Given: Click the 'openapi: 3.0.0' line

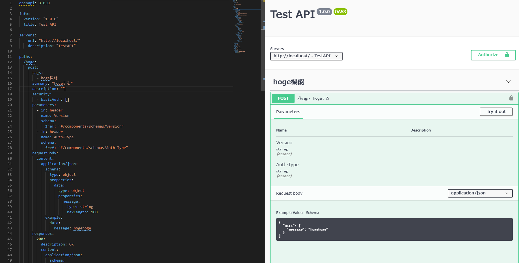Looking at the screenshot, I should point(34,3).
